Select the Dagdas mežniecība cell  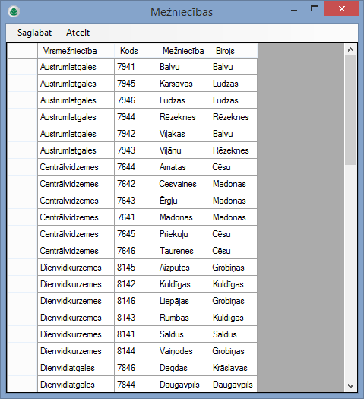[x=183, y=367]
